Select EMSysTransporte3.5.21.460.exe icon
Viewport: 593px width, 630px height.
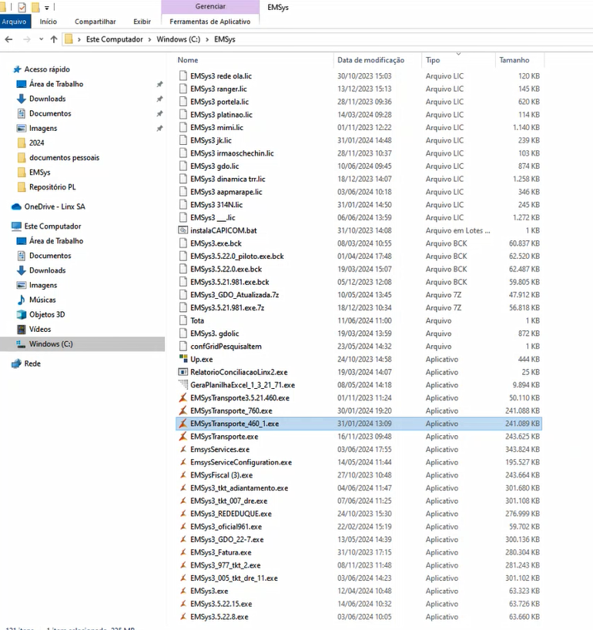coord(183,397)
